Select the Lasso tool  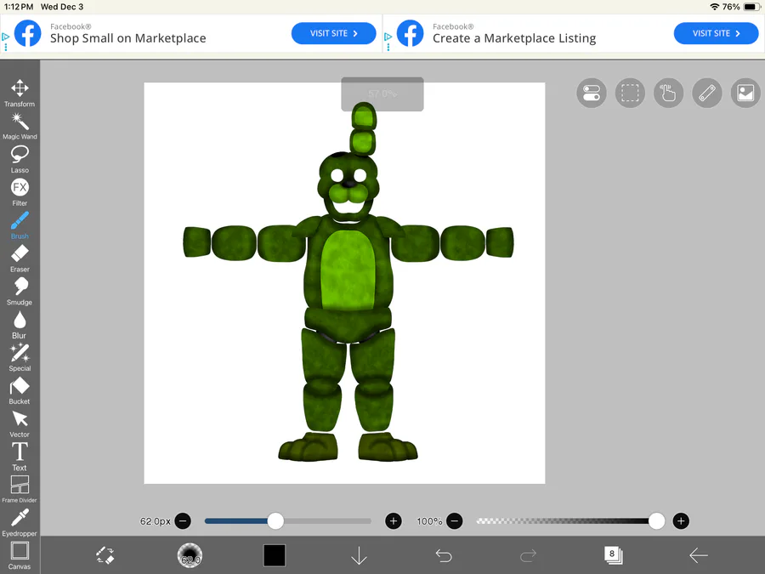coord(20,159)
